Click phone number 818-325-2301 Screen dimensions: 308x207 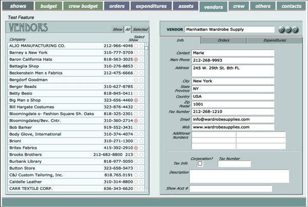coord(118,114)
